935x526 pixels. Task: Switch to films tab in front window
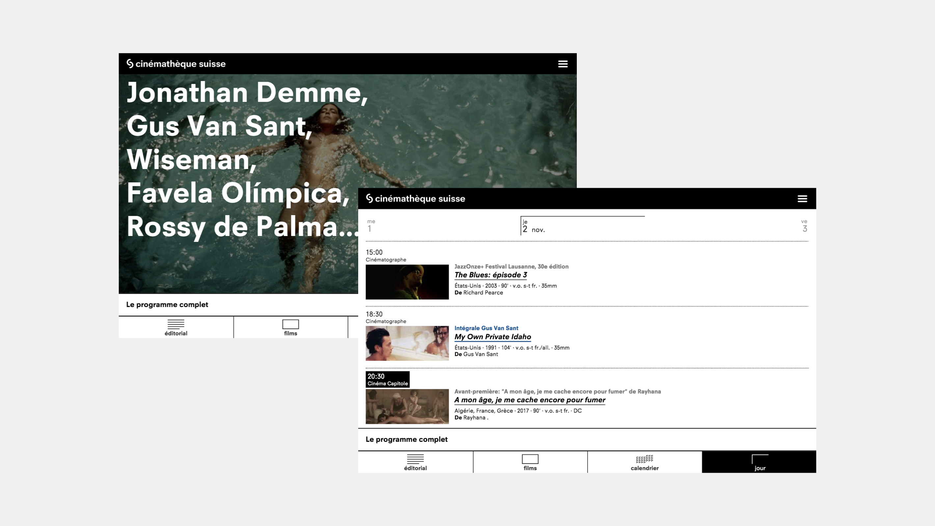(x=530, y=462)
